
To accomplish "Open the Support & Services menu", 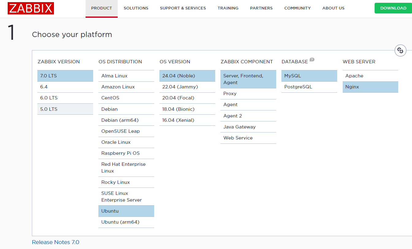I will [183, 8].
